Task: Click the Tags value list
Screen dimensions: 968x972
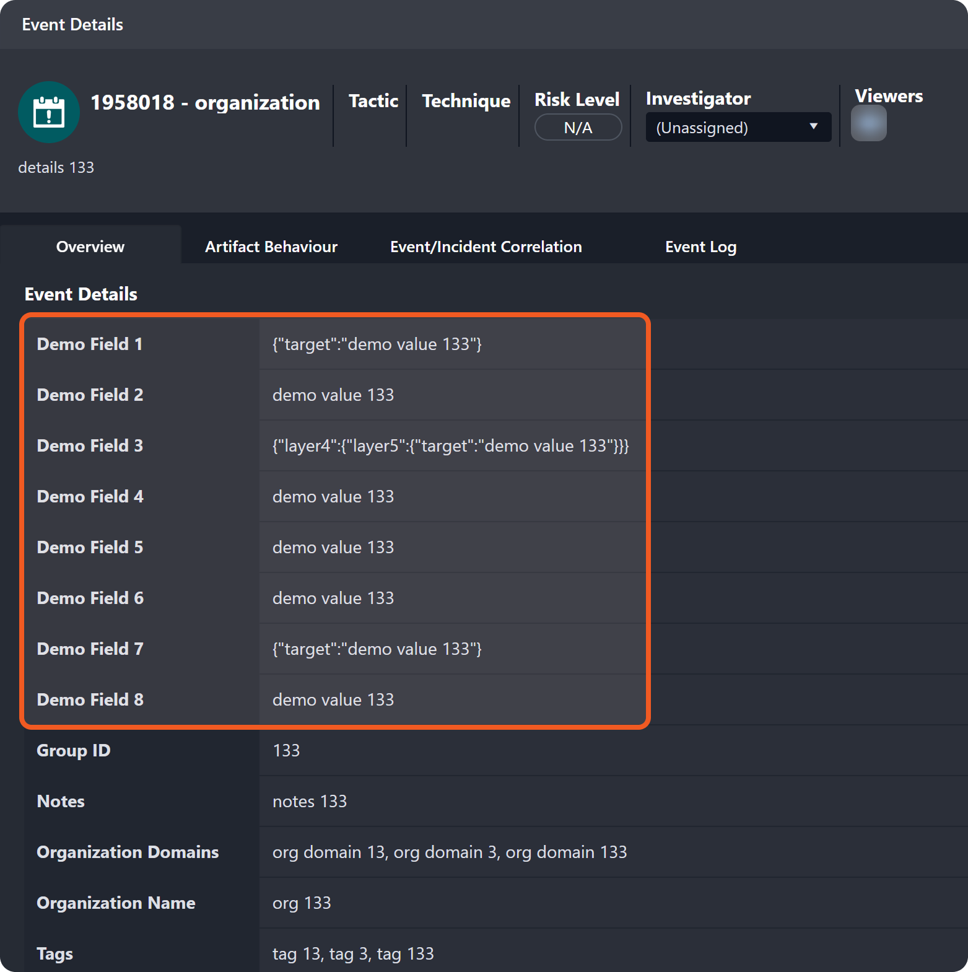Action: [x=353, y=954]
